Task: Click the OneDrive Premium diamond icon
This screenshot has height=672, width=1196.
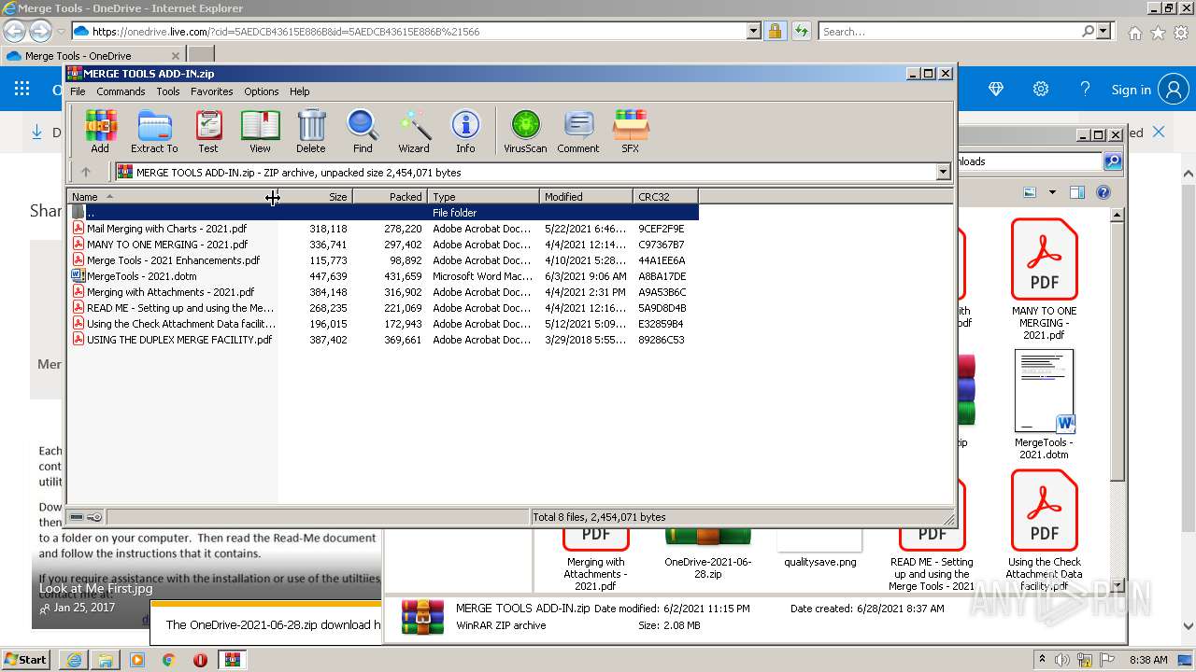Action: coord(996,90)
